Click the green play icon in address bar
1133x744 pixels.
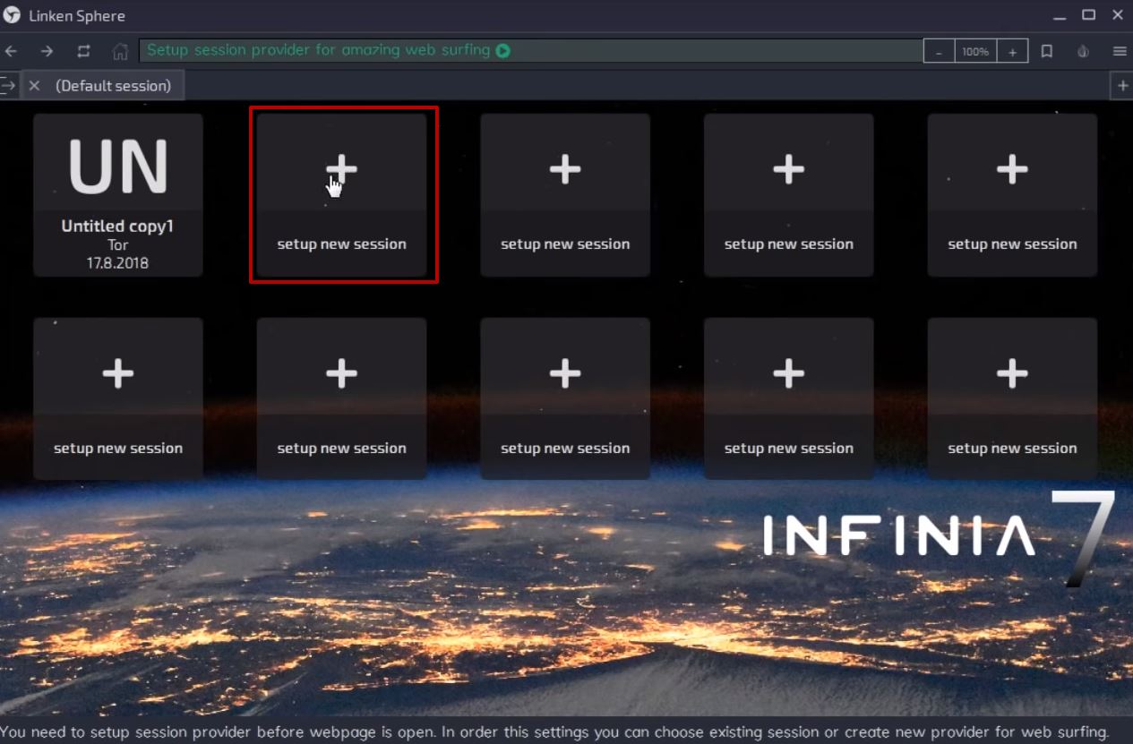pos(503,51)
